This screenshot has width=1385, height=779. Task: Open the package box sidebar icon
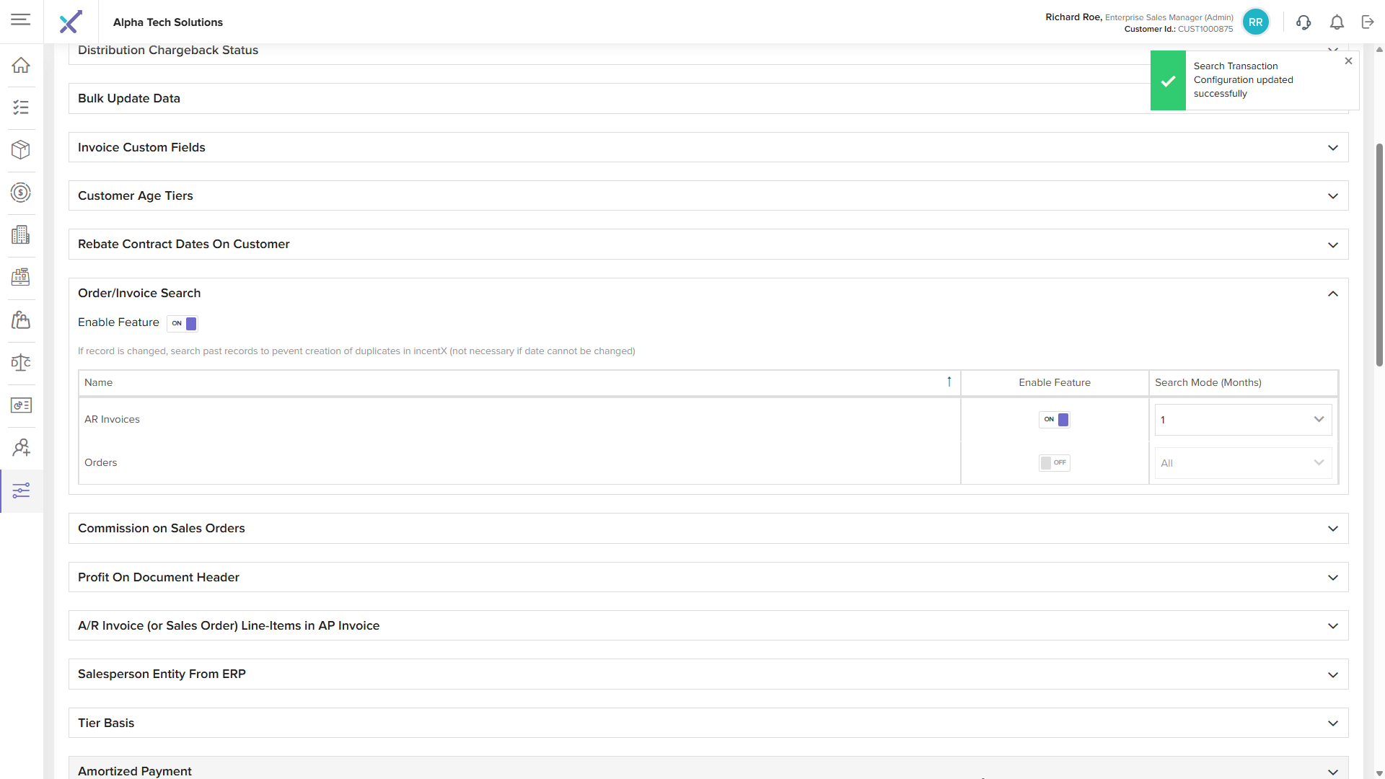tap(21, 149)
